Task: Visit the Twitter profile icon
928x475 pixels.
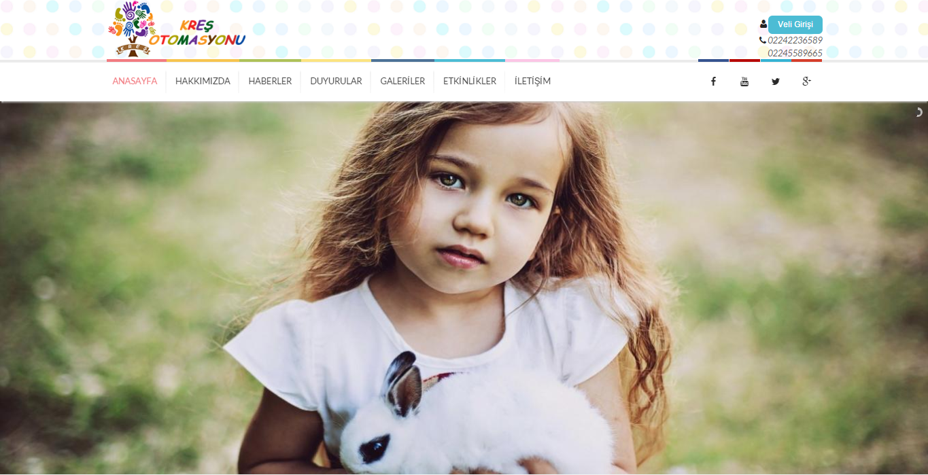Action: click(x=776, y=82)
